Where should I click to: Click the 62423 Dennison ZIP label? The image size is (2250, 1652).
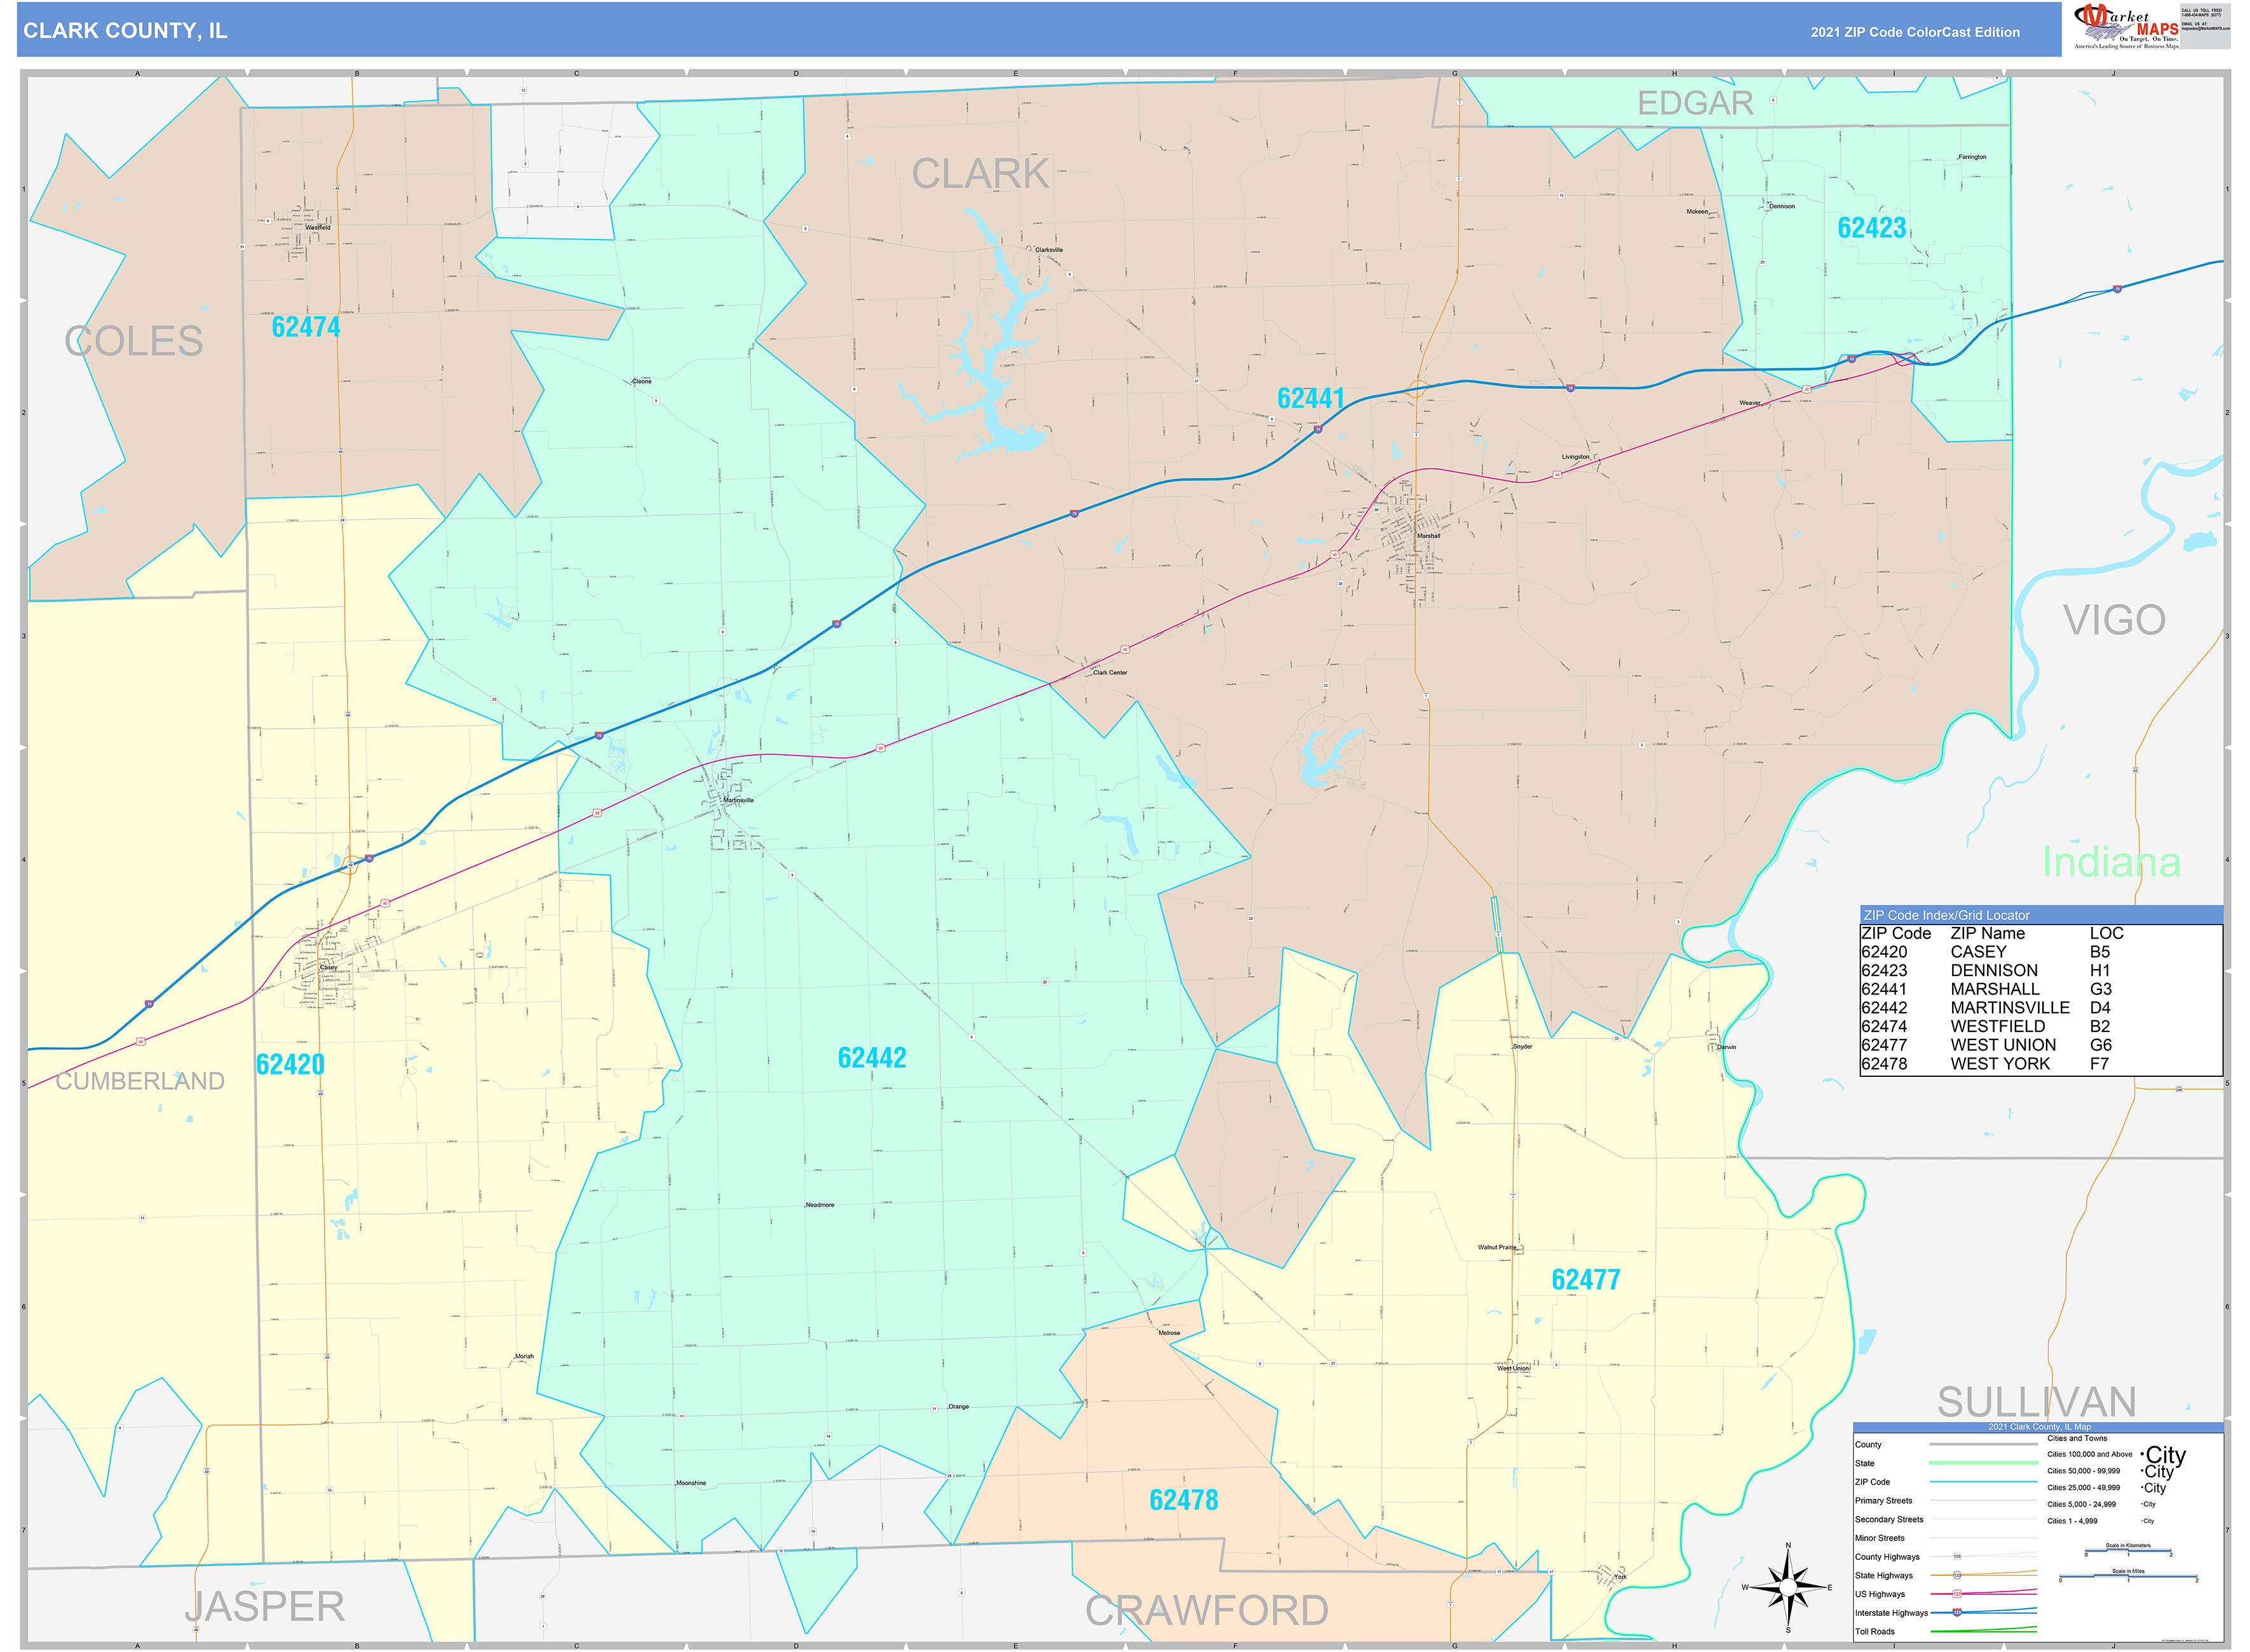pyautogui.click(x=1871, y=228)
